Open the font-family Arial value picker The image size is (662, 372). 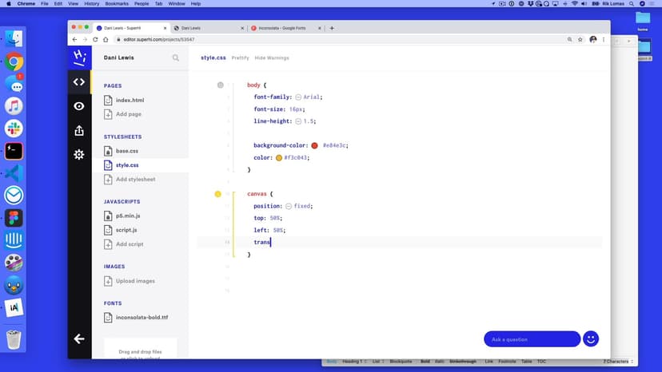point(298,97)
